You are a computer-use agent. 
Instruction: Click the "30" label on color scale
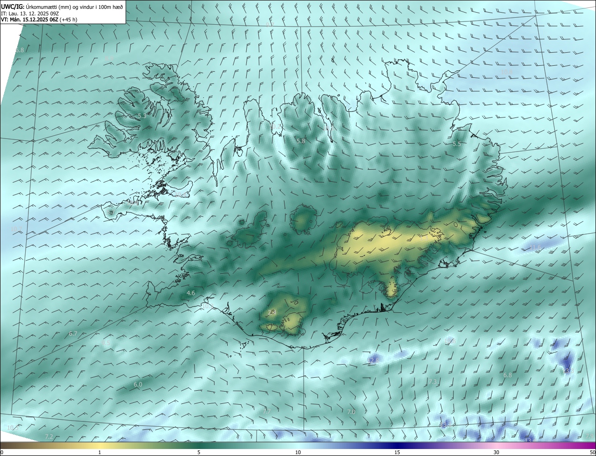click(496, 452)
